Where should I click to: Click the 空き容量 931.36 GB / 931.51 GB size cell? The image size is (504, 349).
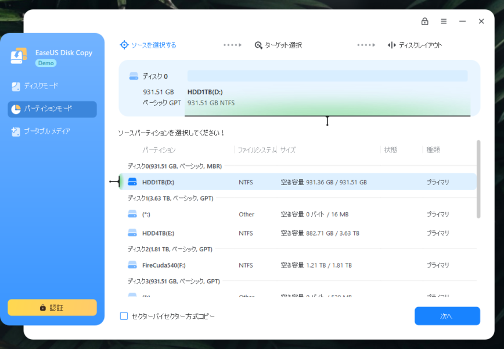(x=323, y=182)
